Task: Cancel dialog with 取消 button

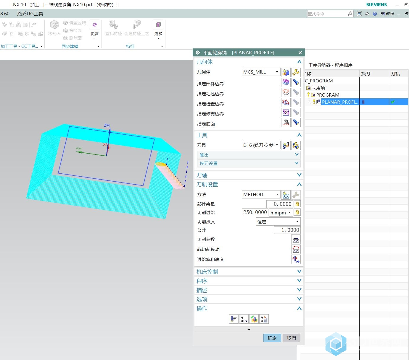Action: (x=292, y=338)
